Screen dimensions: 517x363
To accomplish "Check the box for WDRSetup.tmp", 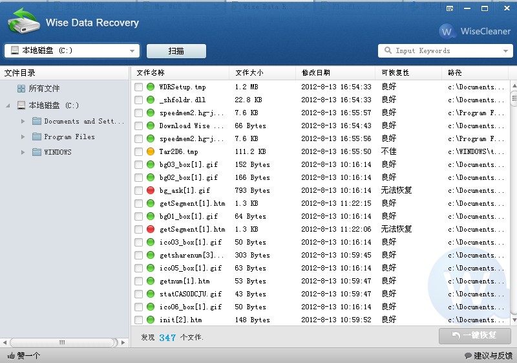I will (138, 87).
